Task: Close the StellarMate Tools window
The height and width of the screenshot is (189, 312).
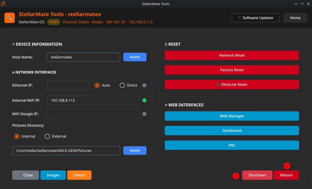Action: pyautogui.click(x=308, y=4)
